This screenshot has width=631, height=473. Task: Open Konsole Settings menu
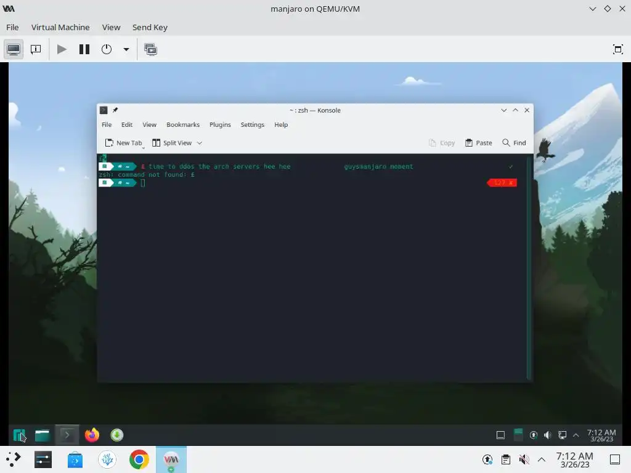[252, 124]
